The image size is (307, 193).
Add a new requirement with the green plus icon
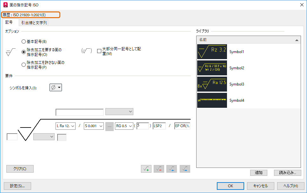click(x=146, y=169)
